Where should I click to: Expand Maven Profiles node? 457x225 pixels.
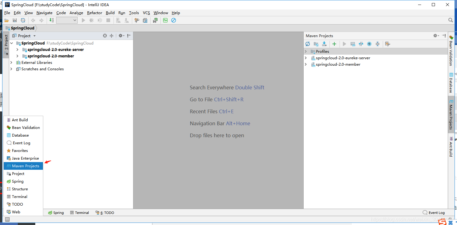click(x=306, y=51)
